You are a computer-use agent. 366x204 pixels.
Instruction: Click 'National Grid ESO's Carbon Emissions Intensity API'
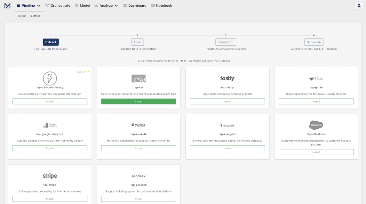point(50,94)
